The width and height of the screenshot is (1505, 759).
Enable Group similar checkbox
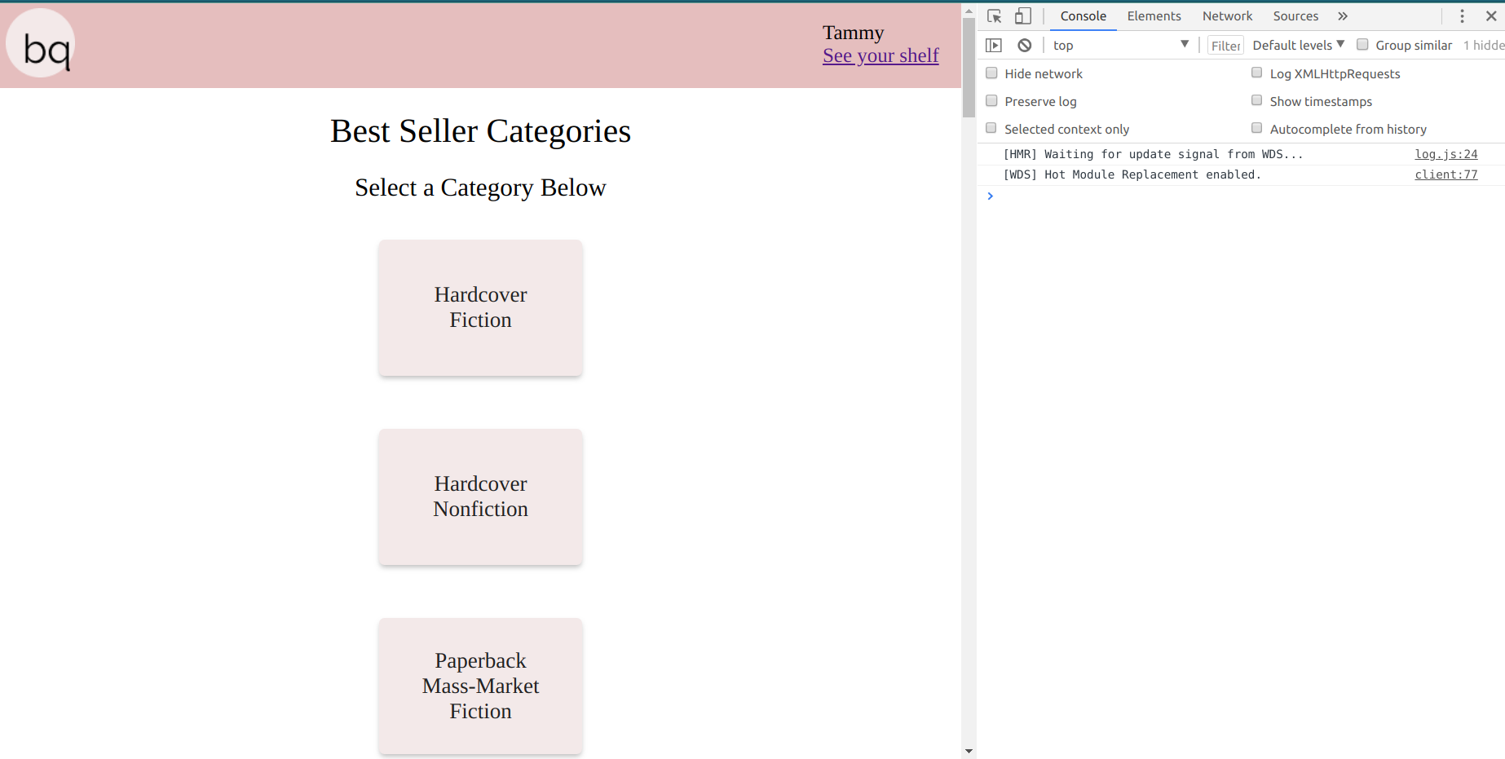pyautogui.click(x=1362, y=45)
